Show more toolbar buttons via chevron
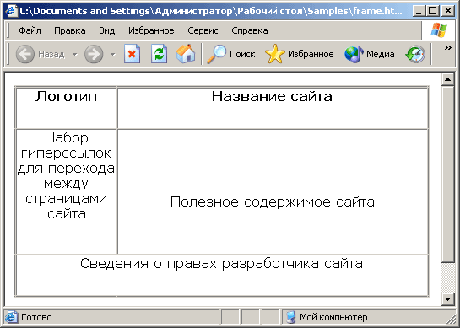Viewport: 460px width, 328px height. click(447, 48)
